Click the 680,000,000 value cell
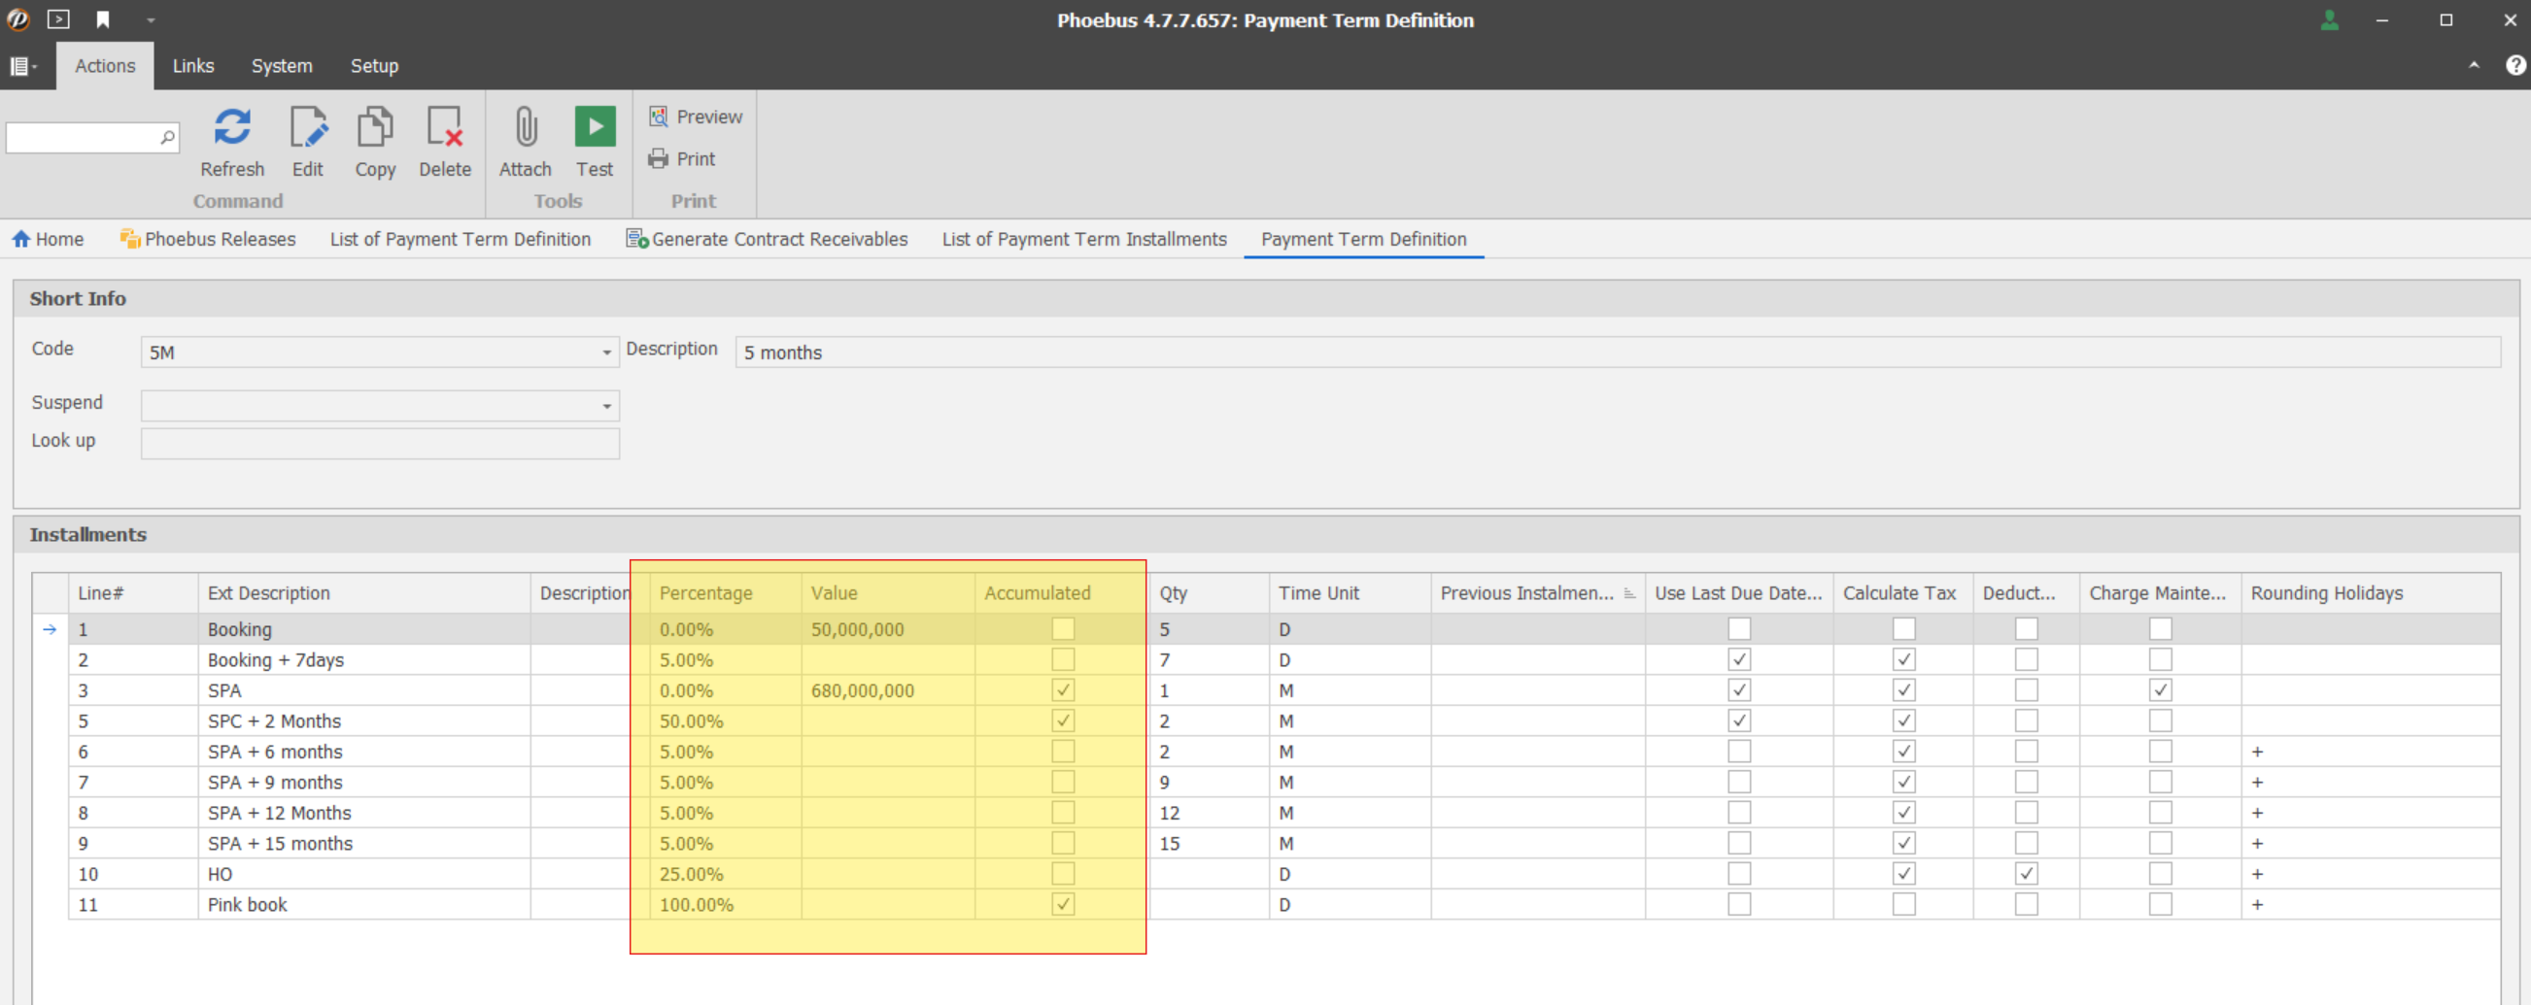This screenshot has height=1005, width=2531. (888, 689)
